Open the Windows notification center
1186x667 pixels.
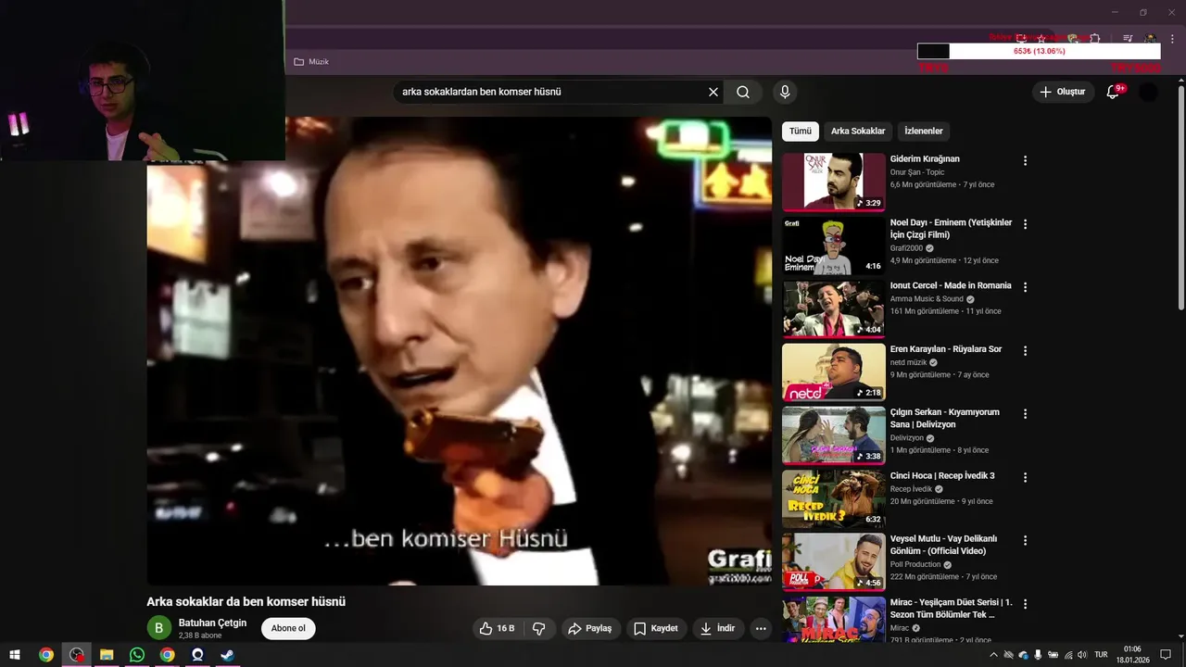coord(1166,655)
